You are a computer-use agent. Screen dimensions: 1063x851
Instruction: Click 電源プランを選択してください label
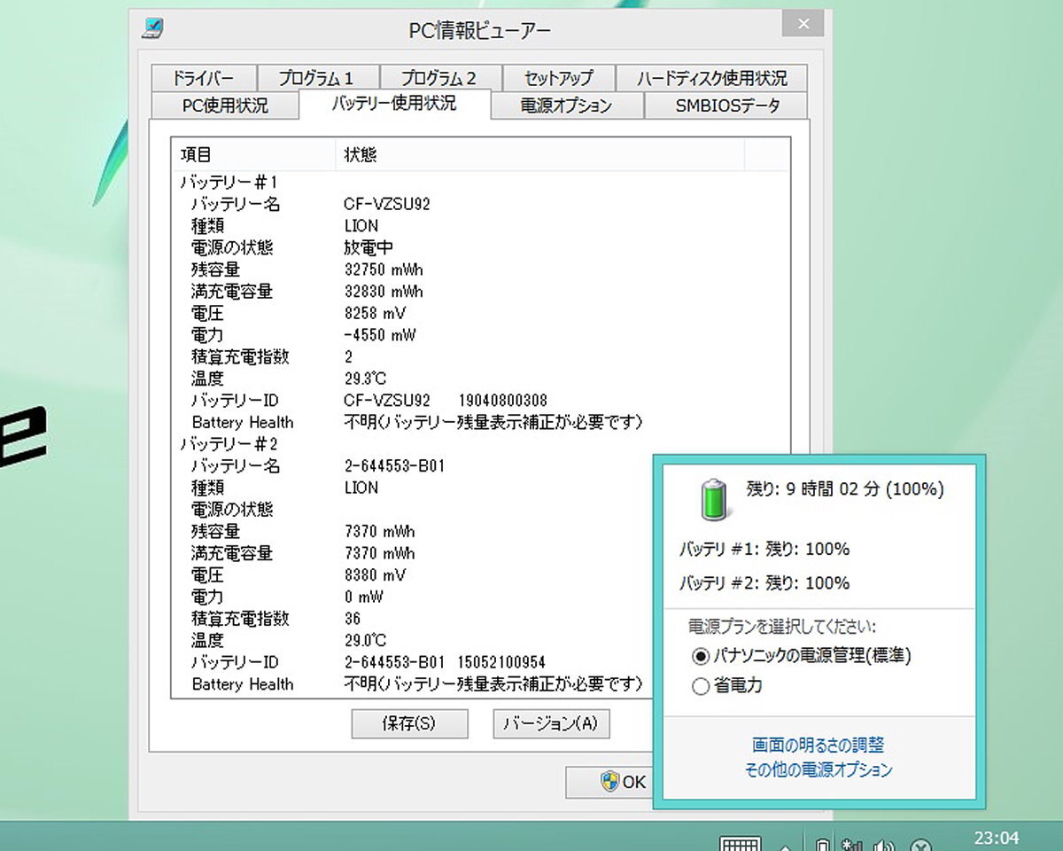click(782, 627)
